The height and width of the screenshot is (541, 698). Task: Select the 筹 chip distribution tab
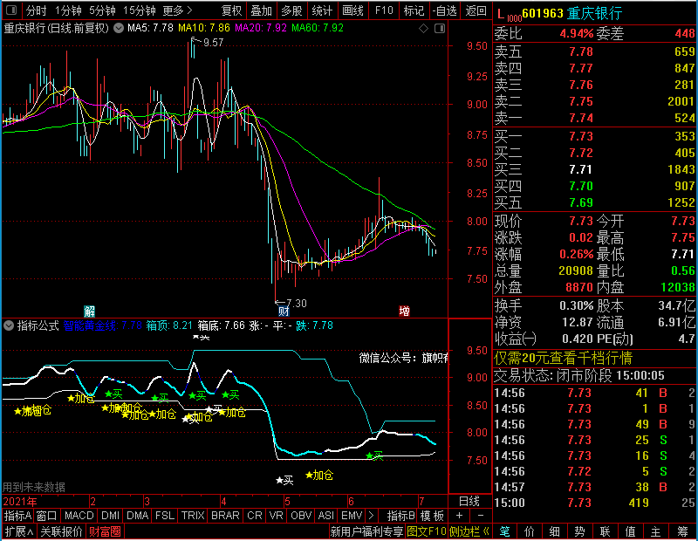[682, 531]
